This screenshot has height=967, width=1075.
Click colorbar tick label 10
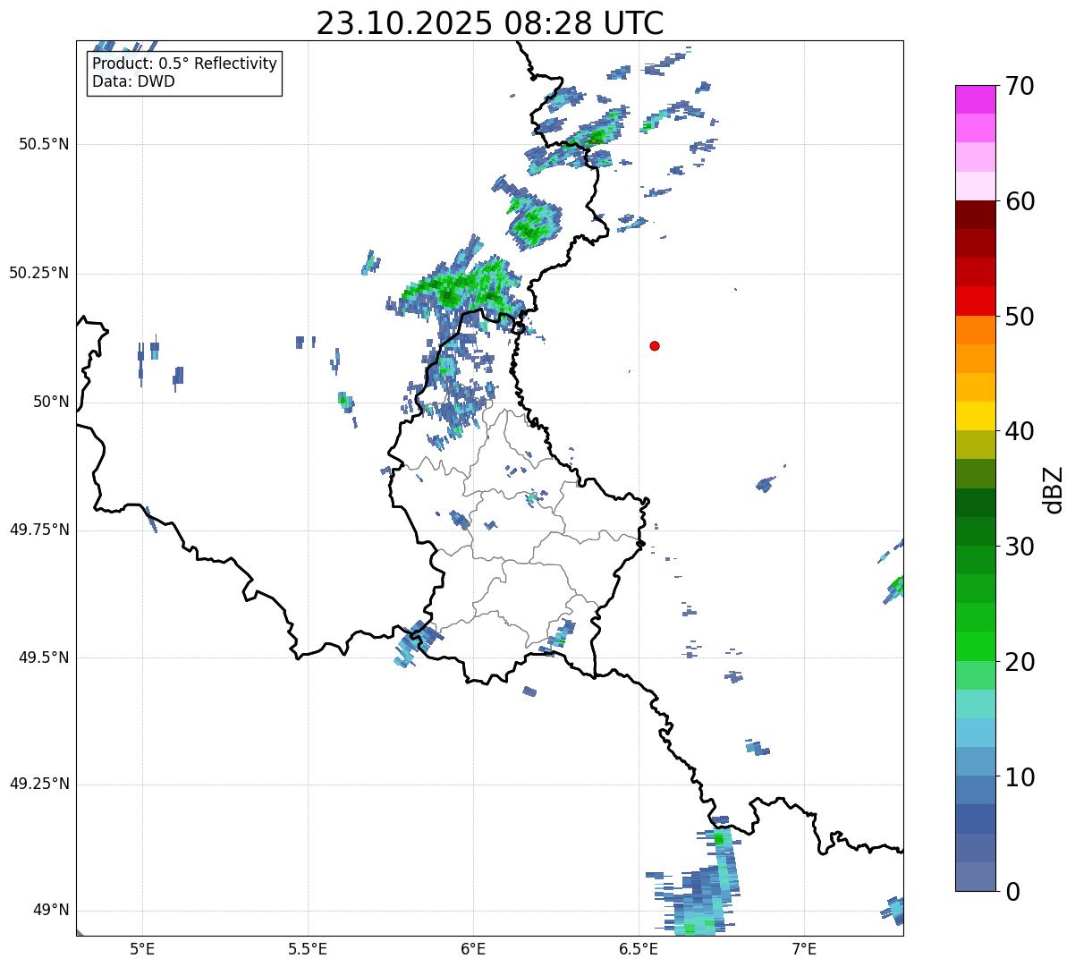pos(1020,778)
